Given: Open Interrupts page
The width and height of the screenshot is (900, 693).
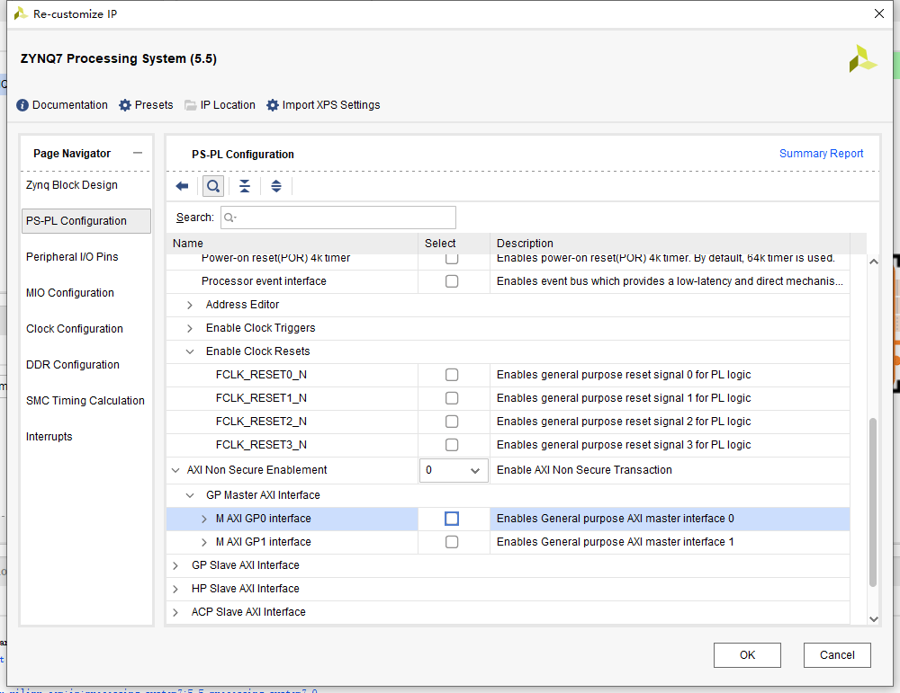Looking at the screenshot, I should point(49,437).
